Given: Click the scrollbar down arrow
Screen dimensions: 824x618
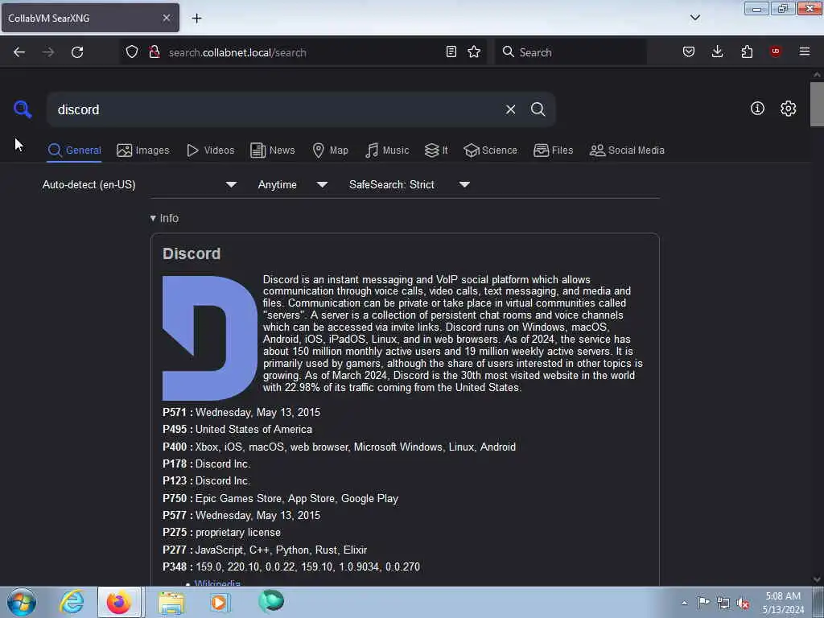Looking at the screenshot, I should (x=817, y=579).
